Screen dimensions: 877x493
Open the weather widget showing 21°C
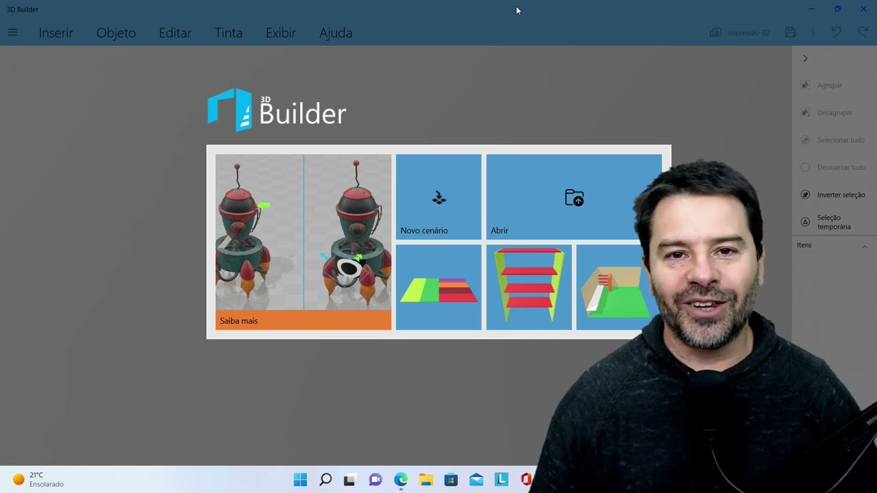(x=38, y=479)
